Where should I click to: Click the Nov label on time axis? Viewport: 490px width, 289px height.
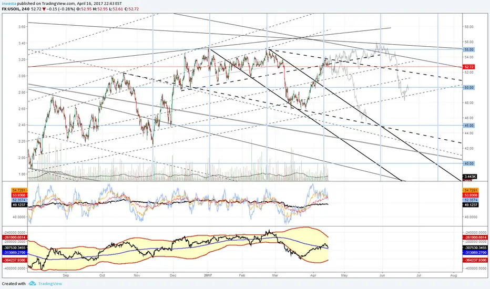click(137, 275)
